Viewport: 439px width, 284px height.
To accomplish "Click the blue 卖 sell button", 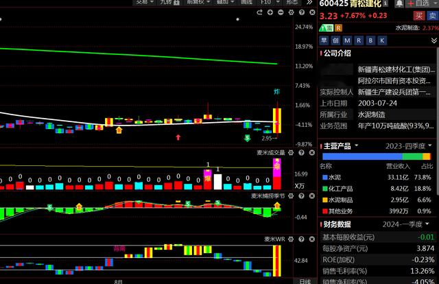I will tap(433, 15).
